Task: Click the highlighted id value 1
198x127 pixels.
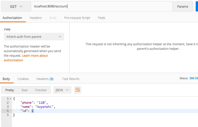Action: (32, 111)
